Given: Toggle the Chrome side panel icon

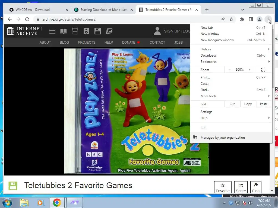Looking at the screenshot, I should (x=251, y=19).
